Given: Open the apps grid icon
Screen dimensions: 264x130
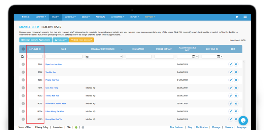Looking at the screenshot, I should click(x=245, y=17).
